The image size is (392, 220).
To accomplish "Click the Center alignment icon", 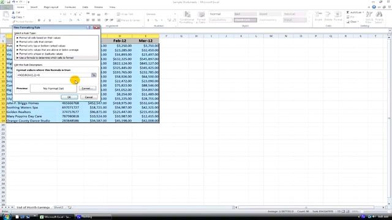I will pos(93,20).
